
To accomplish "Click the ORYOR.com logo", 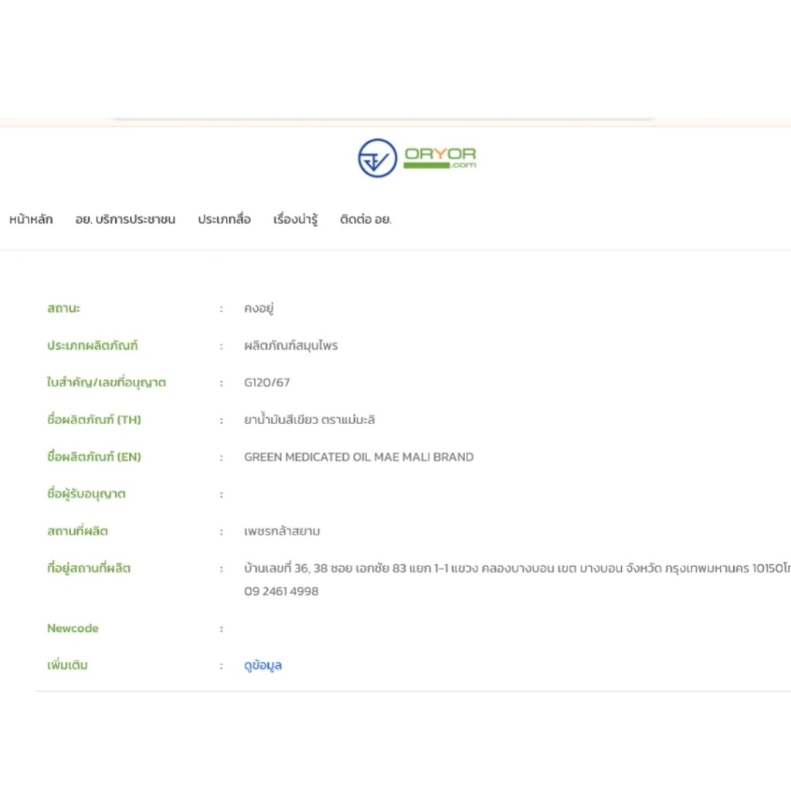I will tap(416, 158).
